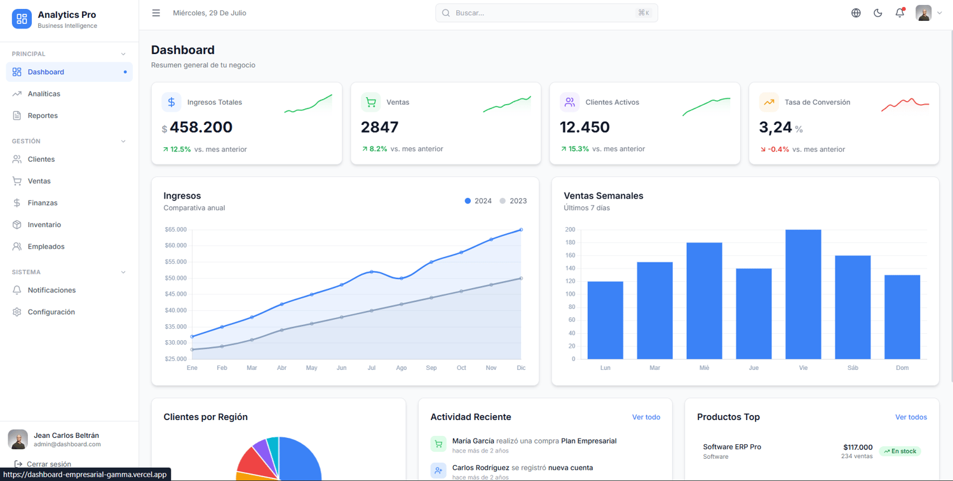Screen dimensions: 953x481
Task: Open the user avatar dropdown menu
Action: (x=929, y=13)
